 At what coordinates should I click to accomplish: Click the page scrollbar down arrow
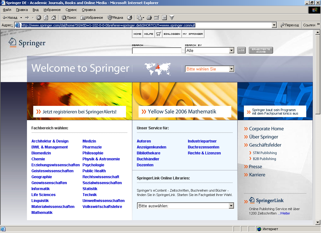click(x=318, y=222)
